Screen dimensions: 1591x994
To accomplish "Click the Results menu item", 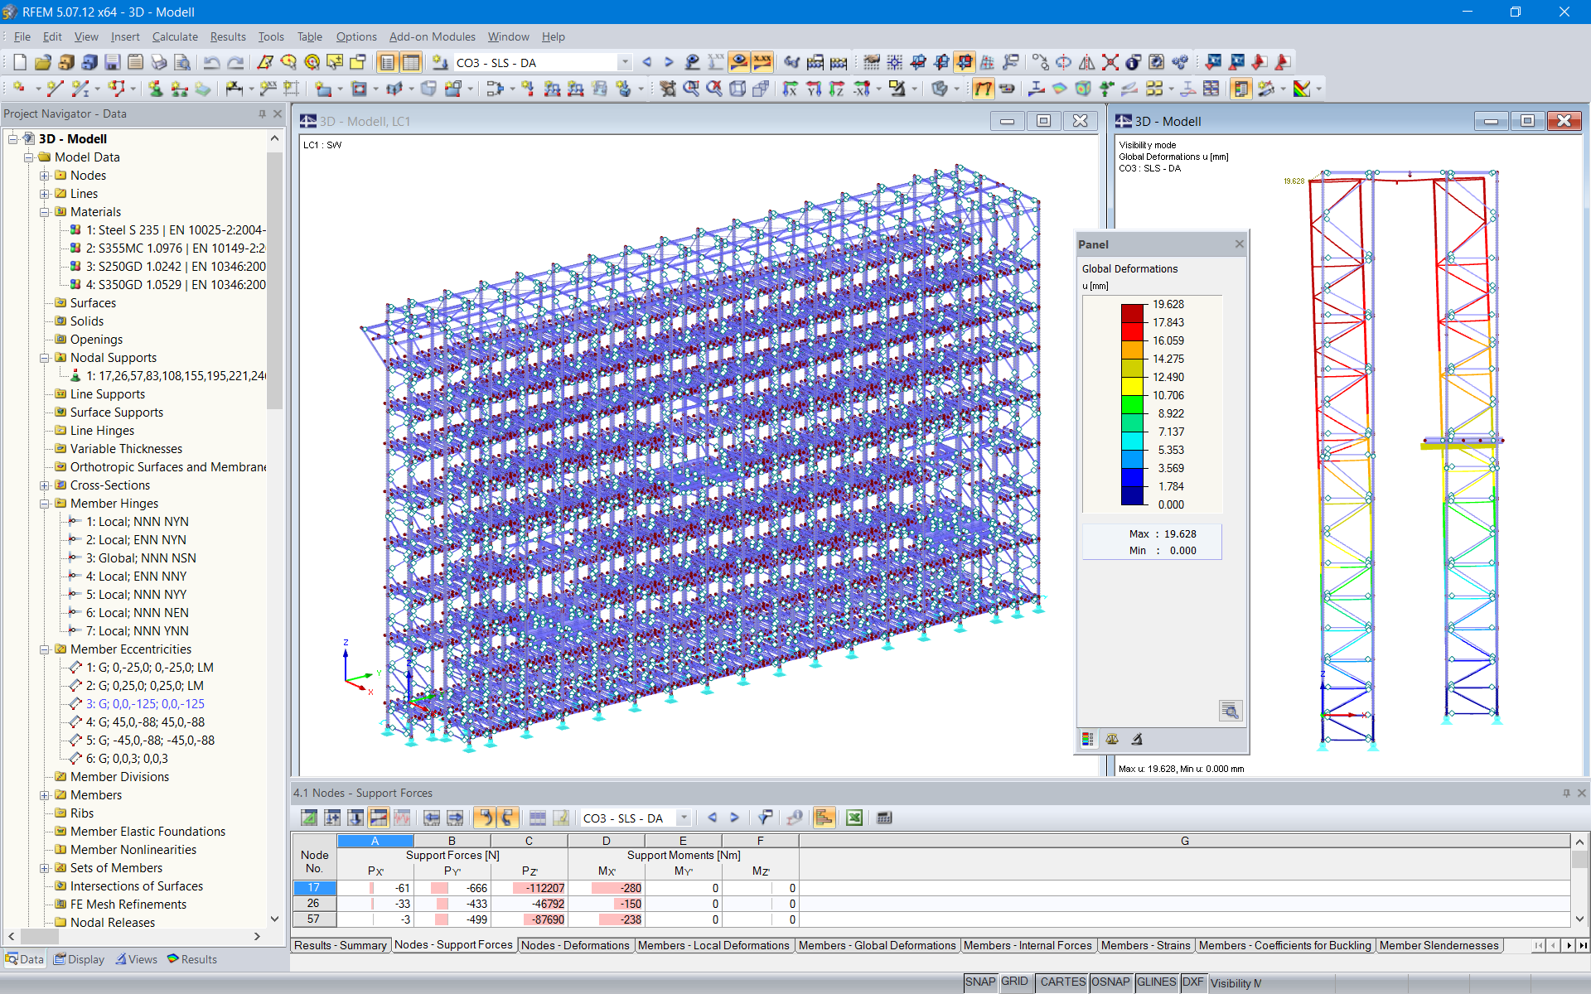I will 224,36.
